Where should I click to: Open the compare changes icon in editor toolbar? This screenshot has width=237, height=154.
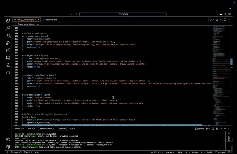(x=217, y=19)
